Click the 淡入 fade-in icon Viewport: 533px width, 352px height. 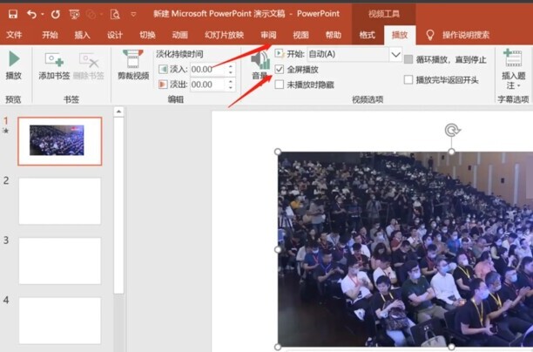163,70
